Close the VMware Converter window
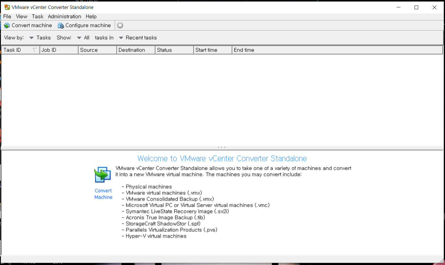Image resolution: width=445 pixels, height=265 pixels. (434, 7)
